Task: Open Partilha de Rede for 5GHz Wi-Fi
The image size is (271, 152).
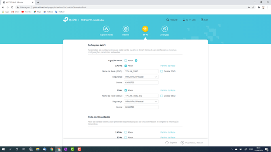Action: tap(168, 90)
